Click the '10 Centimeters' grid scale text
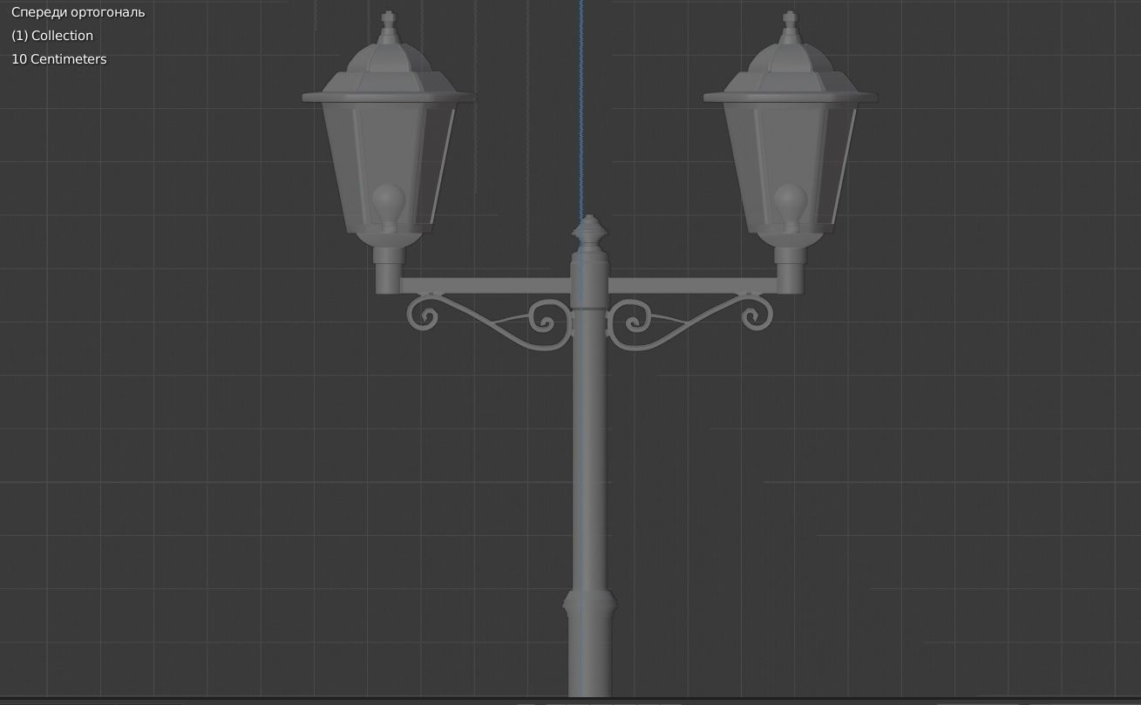The image size is (1141, 705). (59, 59)
